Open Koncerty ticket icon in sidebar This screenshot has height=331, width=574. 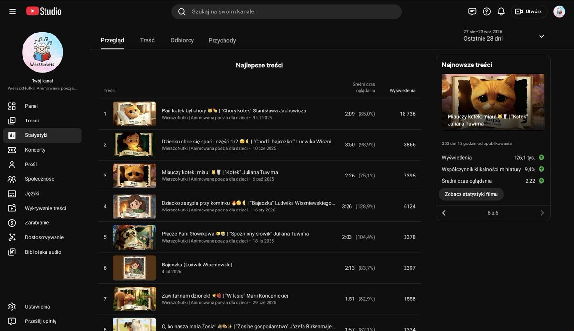click(x=11, y=150)
